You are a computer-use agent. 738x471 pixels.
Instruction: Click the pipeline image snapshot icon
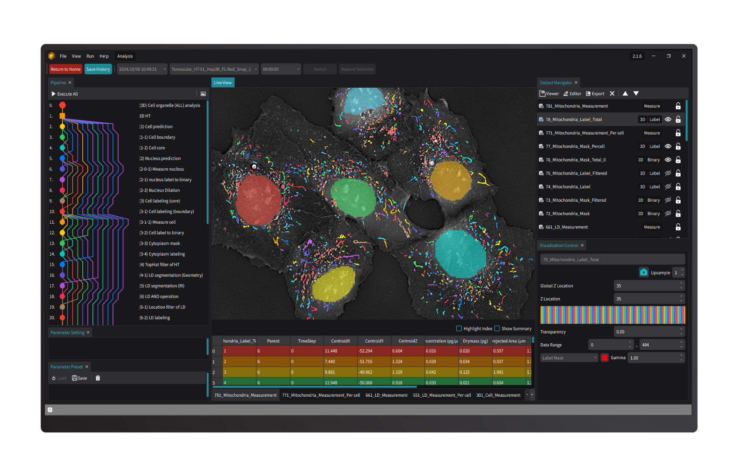click(x=203, y=94)
